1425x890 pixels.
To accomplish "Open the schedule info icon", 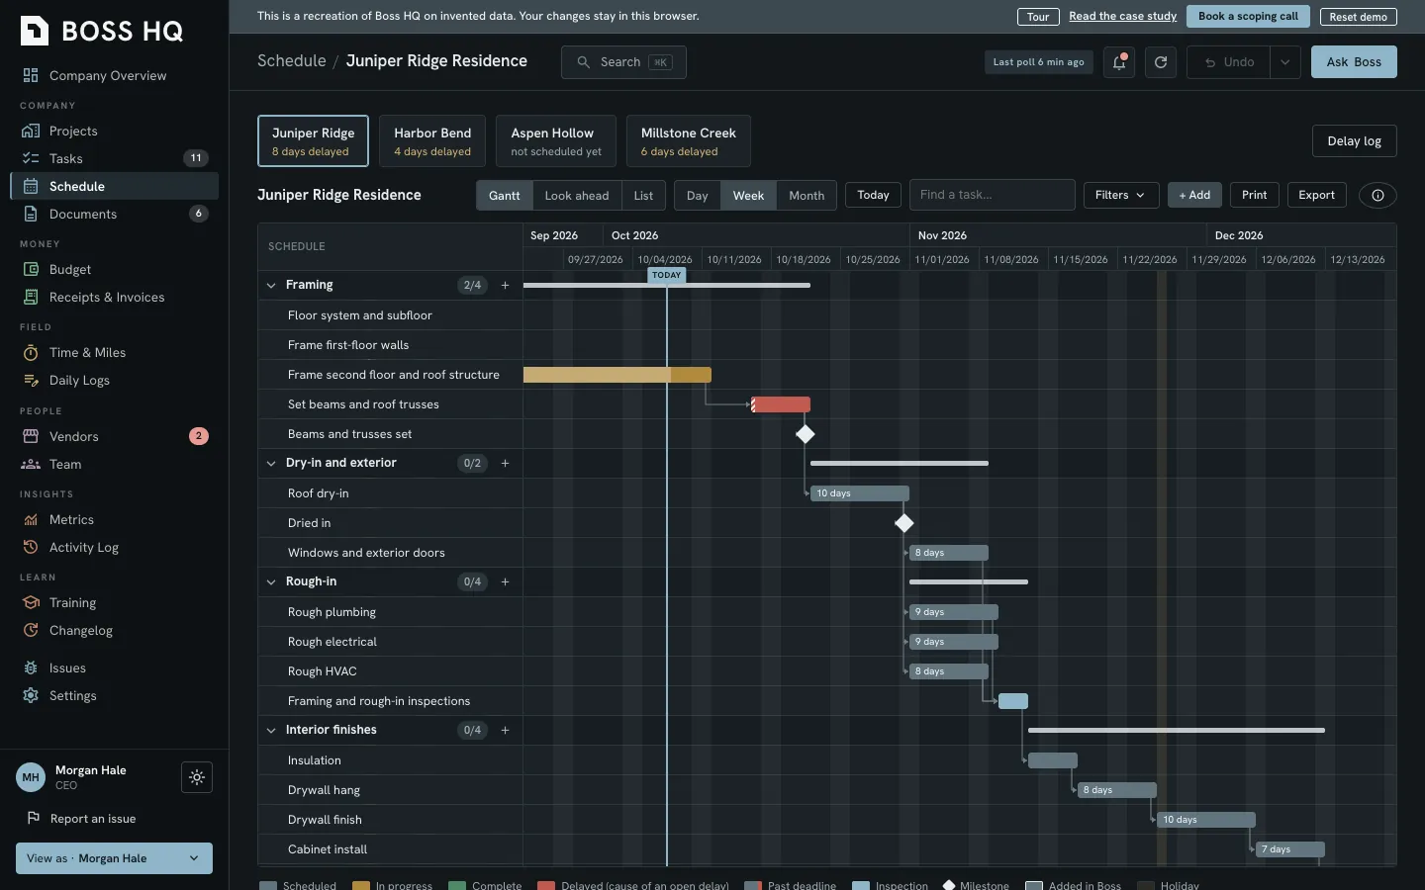I will pos(1377,196).
